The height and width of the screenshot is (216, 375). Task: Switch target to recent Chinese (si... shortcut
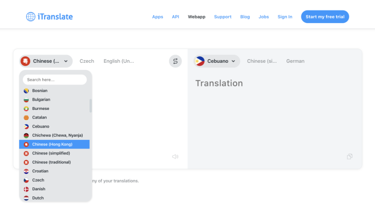(x=262, y=61)
